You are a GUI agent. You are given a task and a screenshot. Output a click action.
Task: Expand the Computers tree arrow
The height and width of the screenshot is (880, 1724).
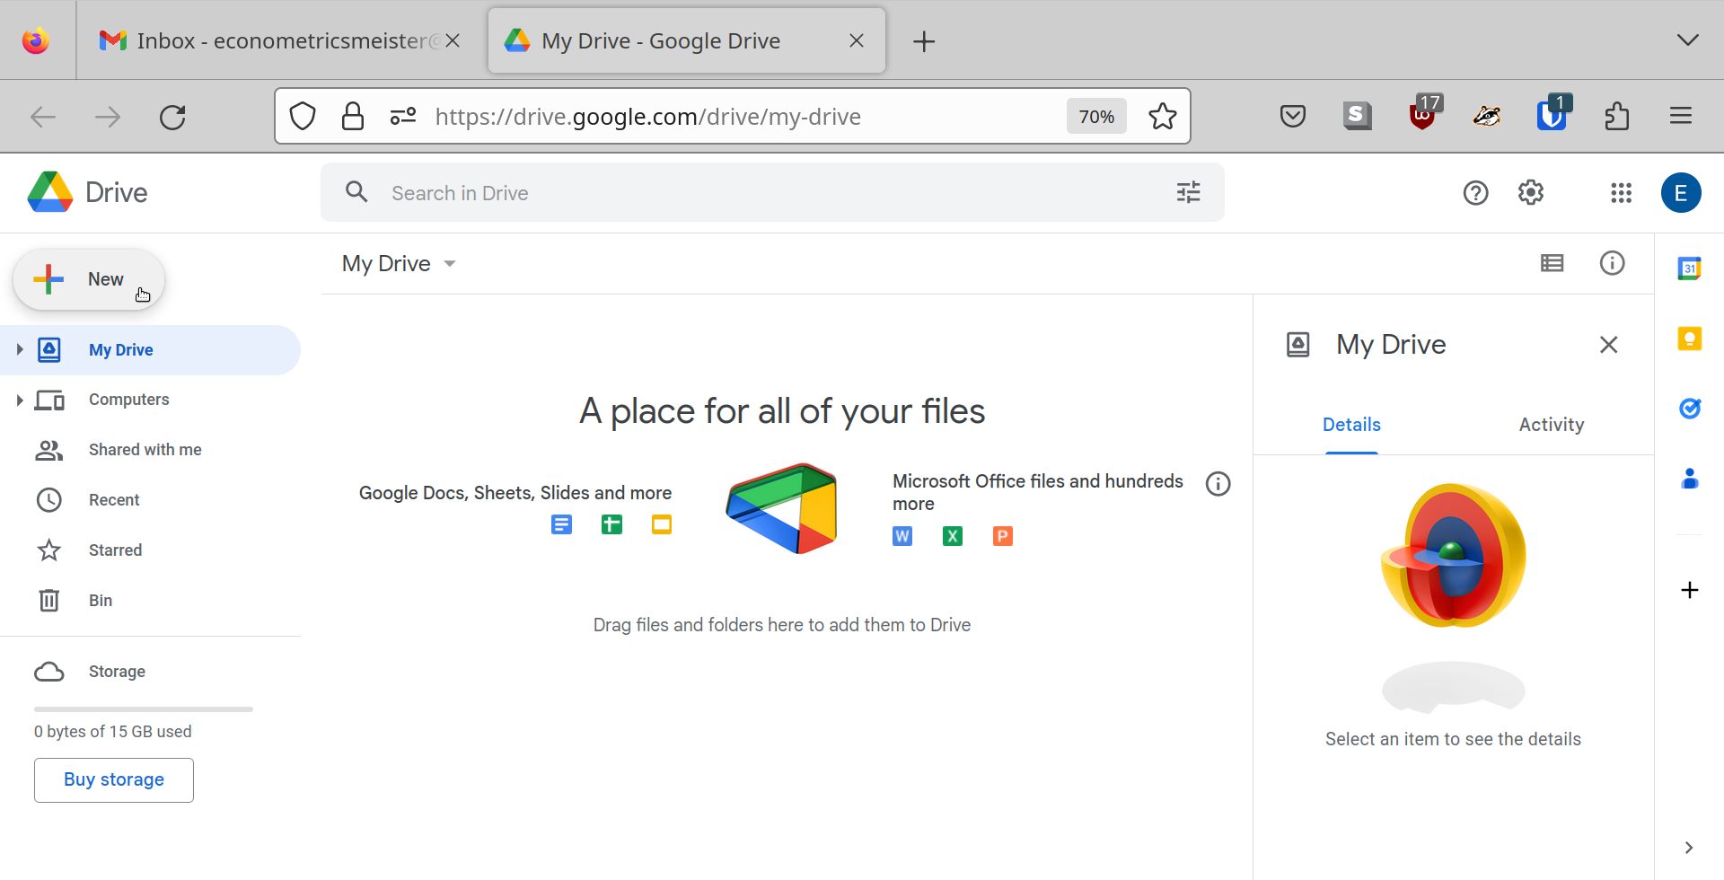(x=19, y=400)
